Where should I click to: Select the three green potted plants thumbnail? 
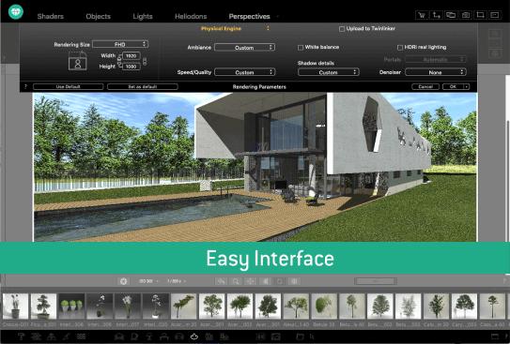coord(71,306)
